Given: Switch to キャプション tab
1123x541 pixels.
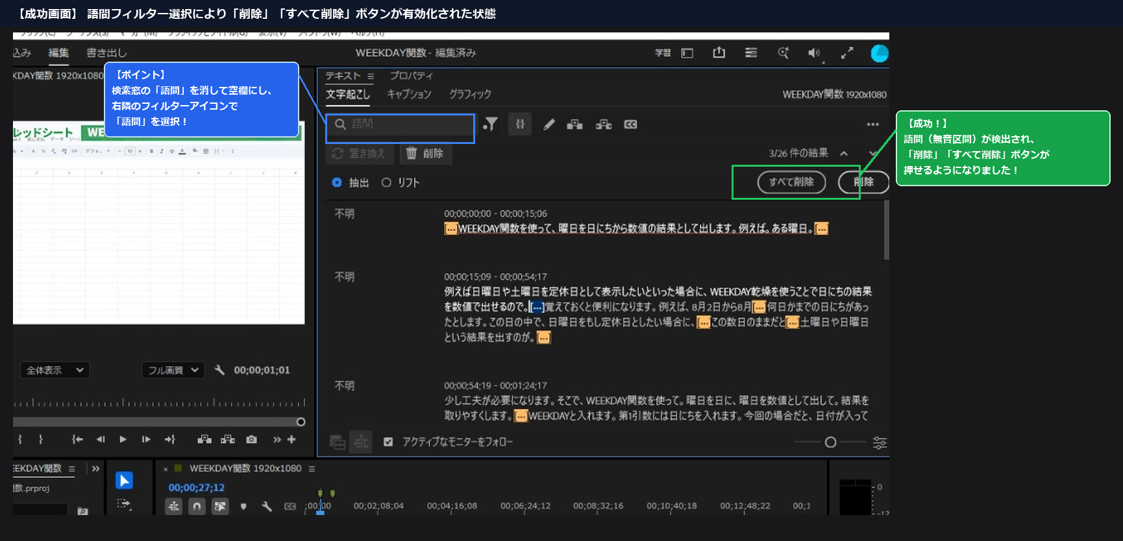Looking at the screenshot, I should pyautogui.click(x=409, y=94).
